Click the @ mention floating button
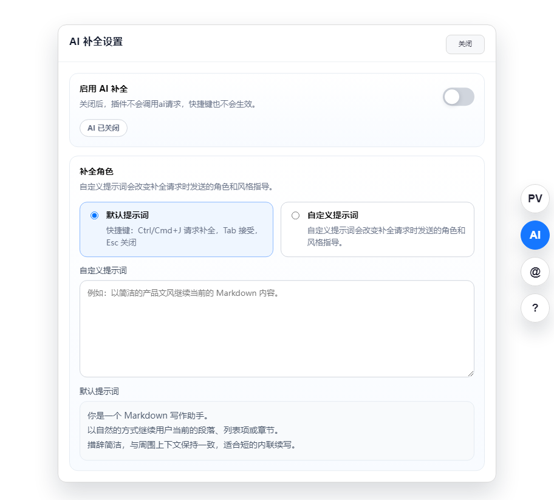 click(535, 272)
